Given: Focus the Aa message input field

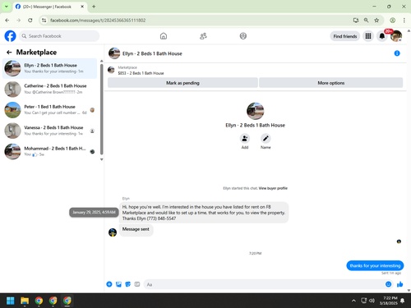Looking at the screenshot, I should [x=265, y=284].
